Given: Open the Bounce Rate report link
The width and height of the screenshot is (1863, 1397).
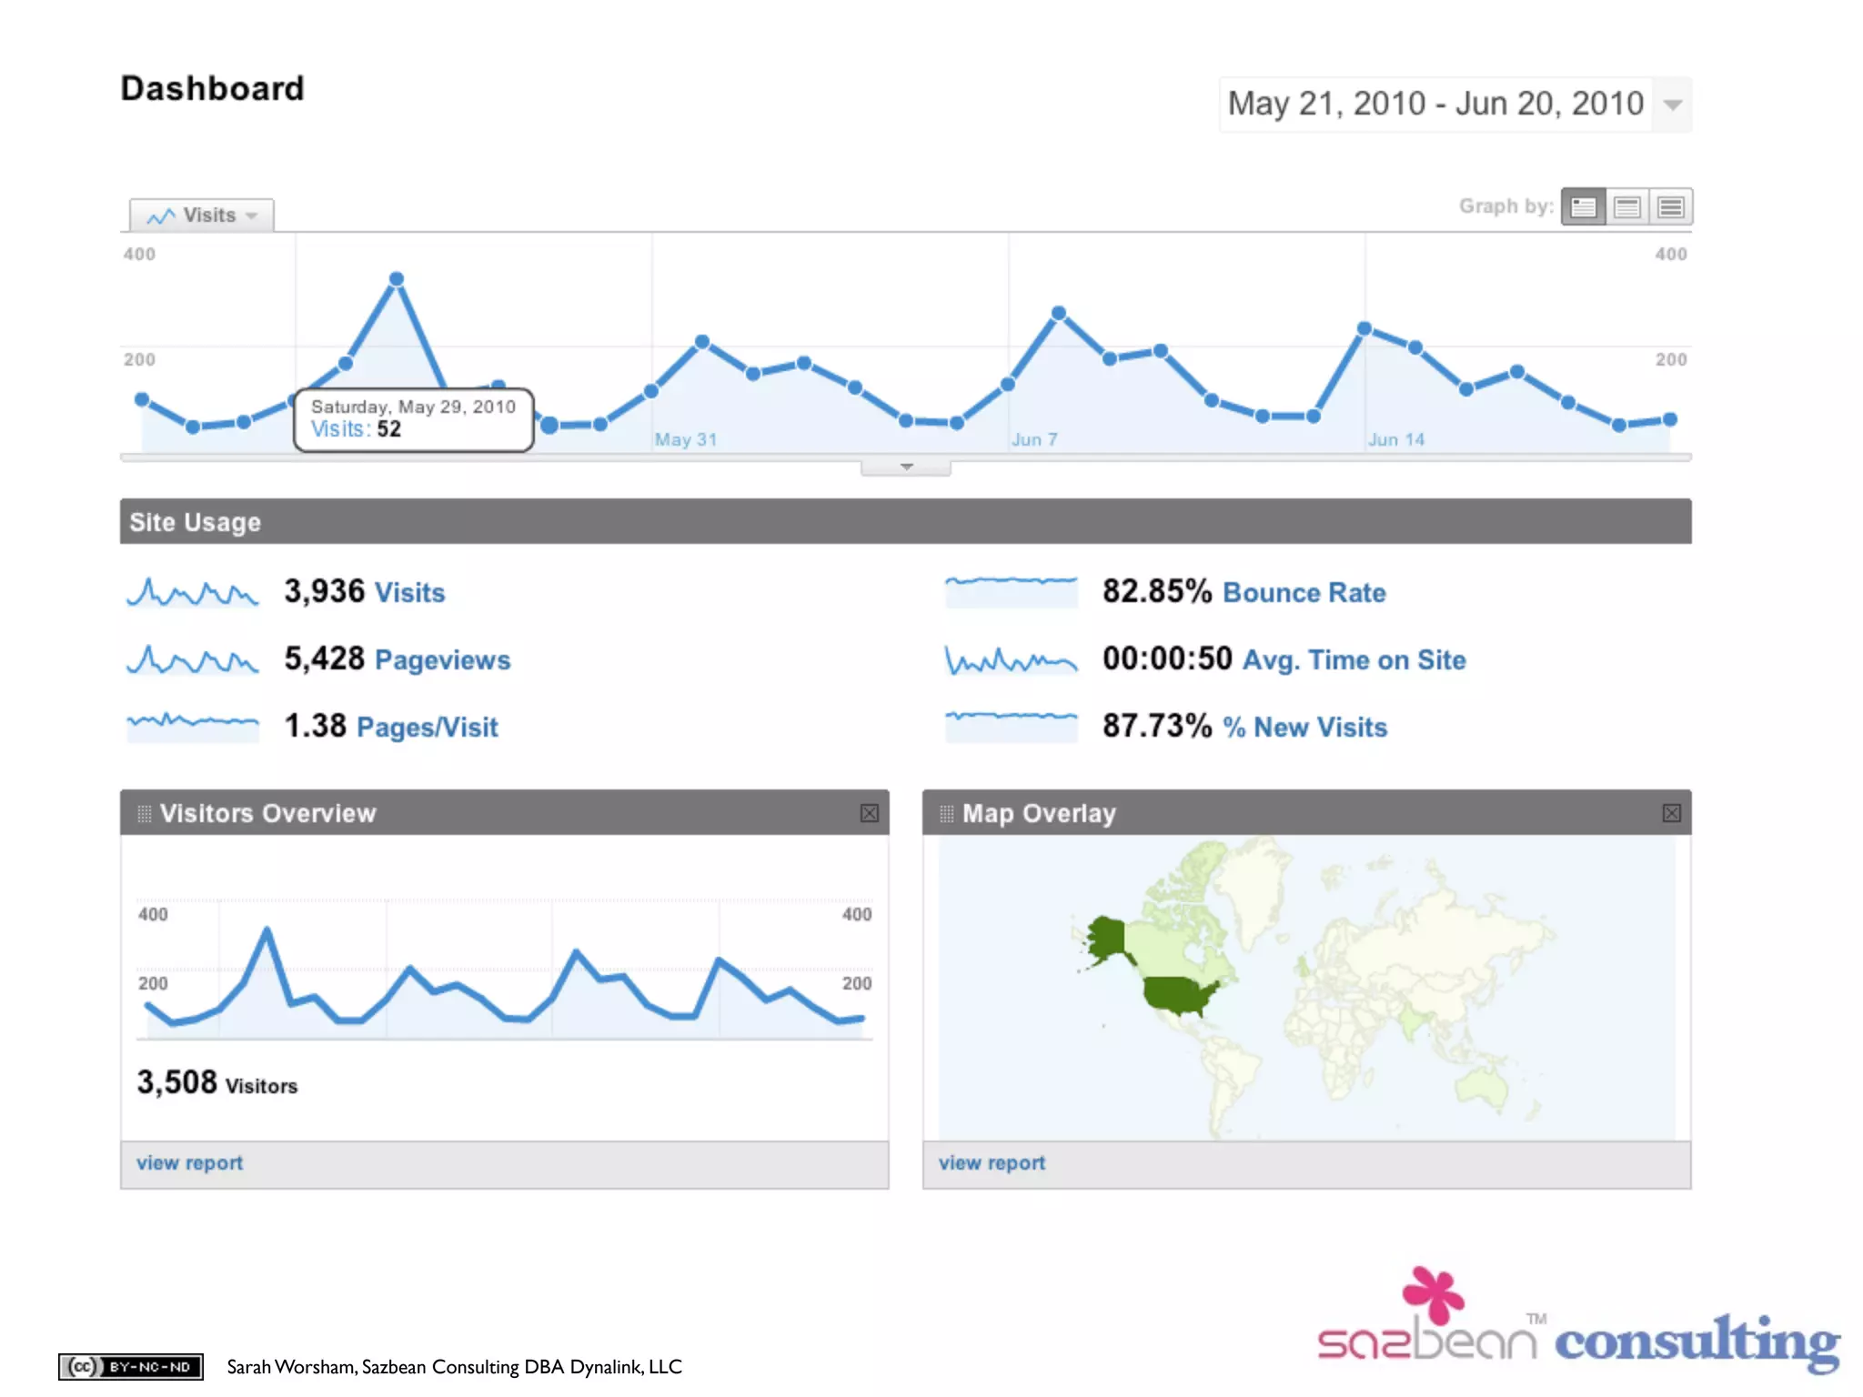Looking at the screenshot, I should point(1304,593).
